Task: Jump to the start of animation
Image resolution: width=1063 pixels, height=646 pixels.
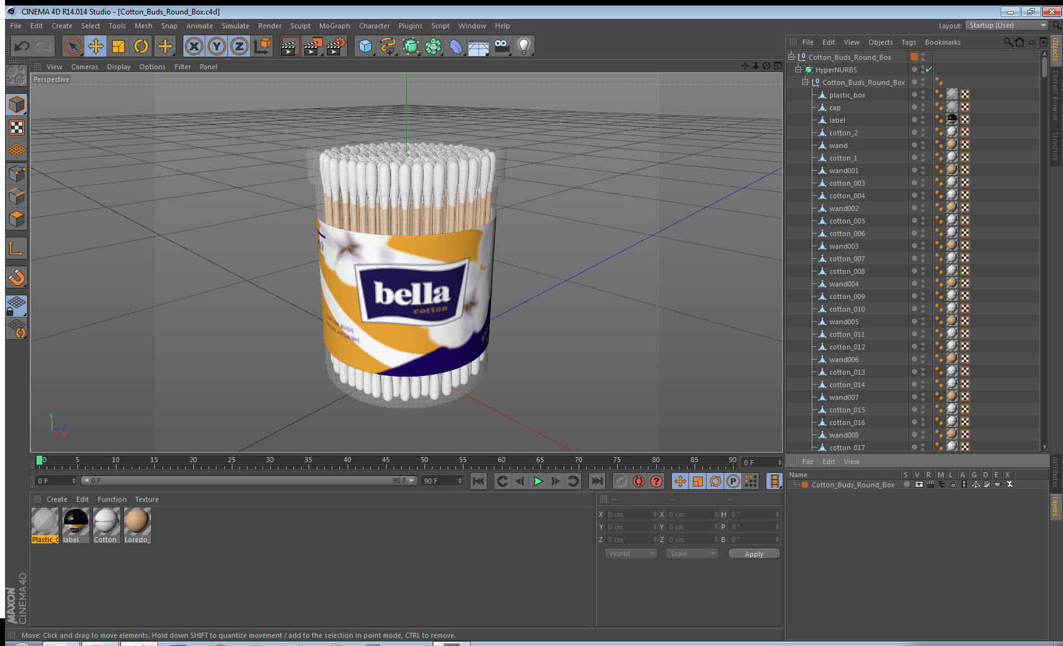Action: (479, 481)
